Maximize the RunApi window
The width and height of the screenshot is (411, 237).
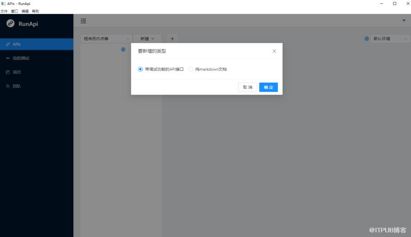click(x=394, y=4)
